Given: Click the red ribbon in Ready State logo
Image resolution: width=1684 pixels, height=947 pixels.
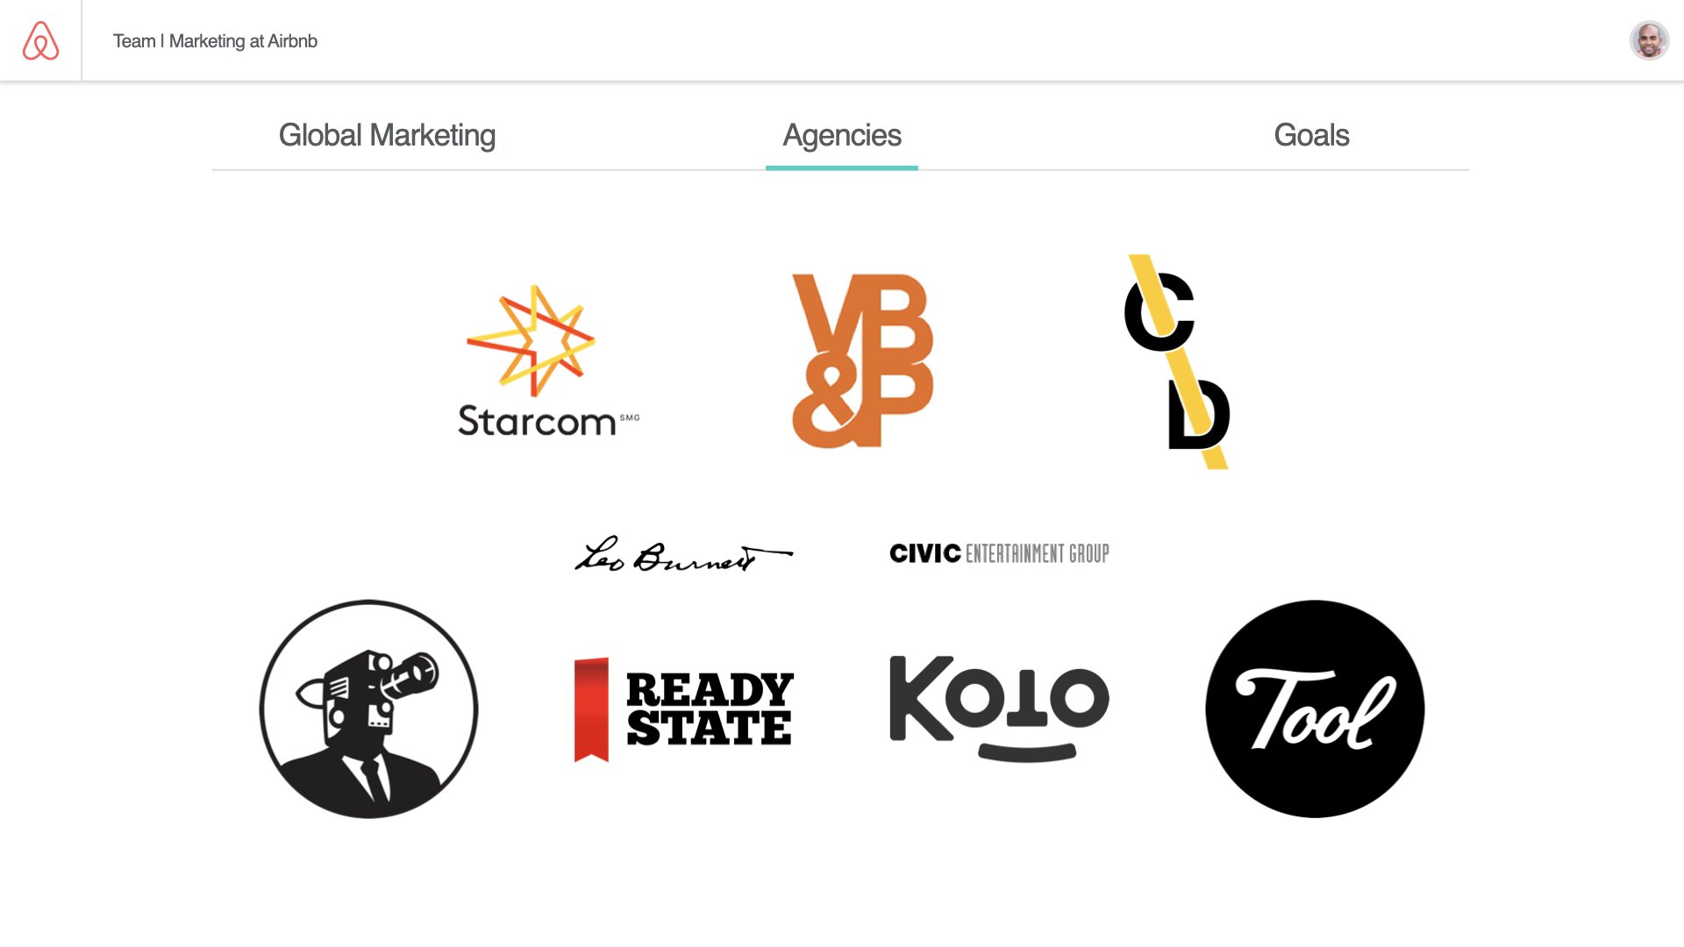Looking at the screenshot, I should tap(591, 709).
